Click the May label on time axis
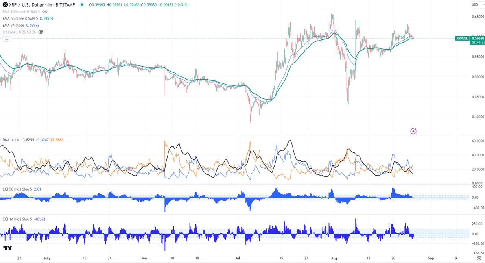Screen dimensions: 485x263 pos(47,258)
